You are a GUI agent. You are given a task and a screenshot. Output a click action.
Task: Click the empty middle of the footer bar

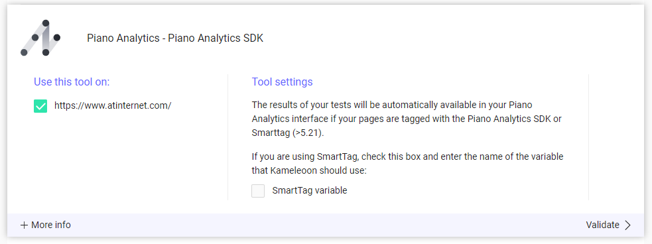[326, 225]
